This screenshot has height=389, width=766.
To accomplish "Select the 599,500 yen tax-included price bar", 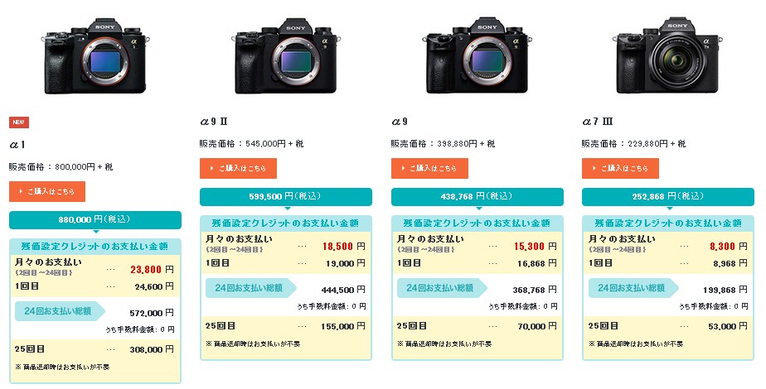I will point(286,196).
